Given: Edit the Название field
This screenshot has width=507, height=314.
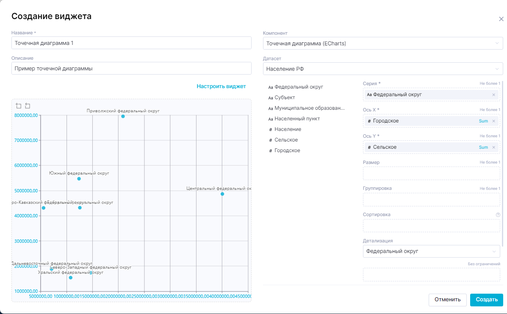Looking at the screenshot, I should [131, 43].
